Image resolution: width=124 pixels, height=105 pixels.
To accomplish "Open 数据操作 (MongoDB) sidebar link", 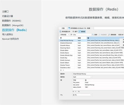I will click(x=13, y=25).
